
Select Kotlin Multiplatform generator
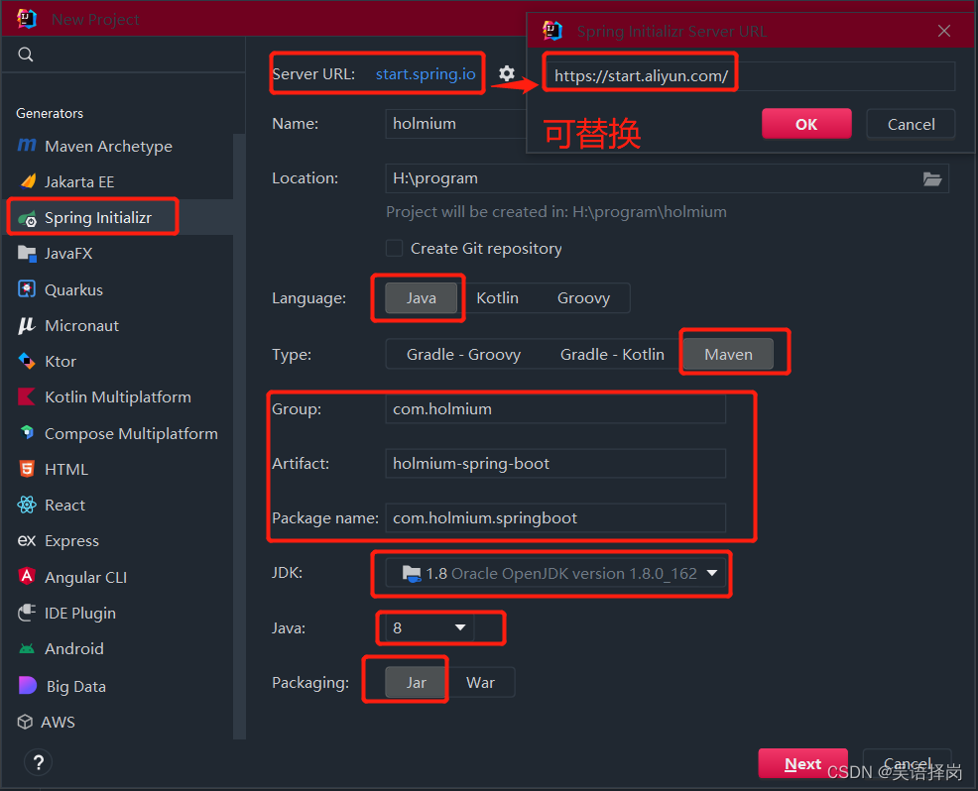(118, 397)
